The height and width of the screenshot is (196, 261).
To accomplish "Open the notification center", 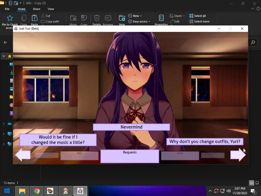I will 253,191.
